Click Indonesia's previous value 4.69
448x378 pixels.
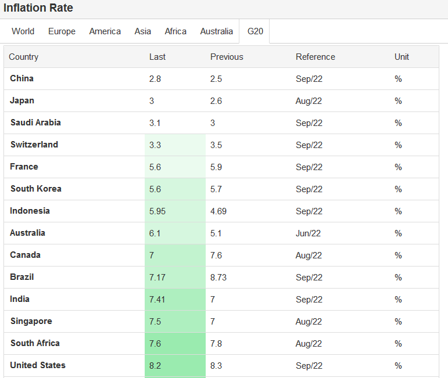218,211
